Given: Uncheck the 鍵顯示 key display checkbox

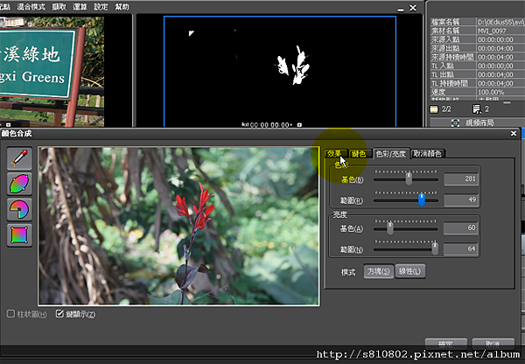Looking at the screenshot, I should 59,314.
